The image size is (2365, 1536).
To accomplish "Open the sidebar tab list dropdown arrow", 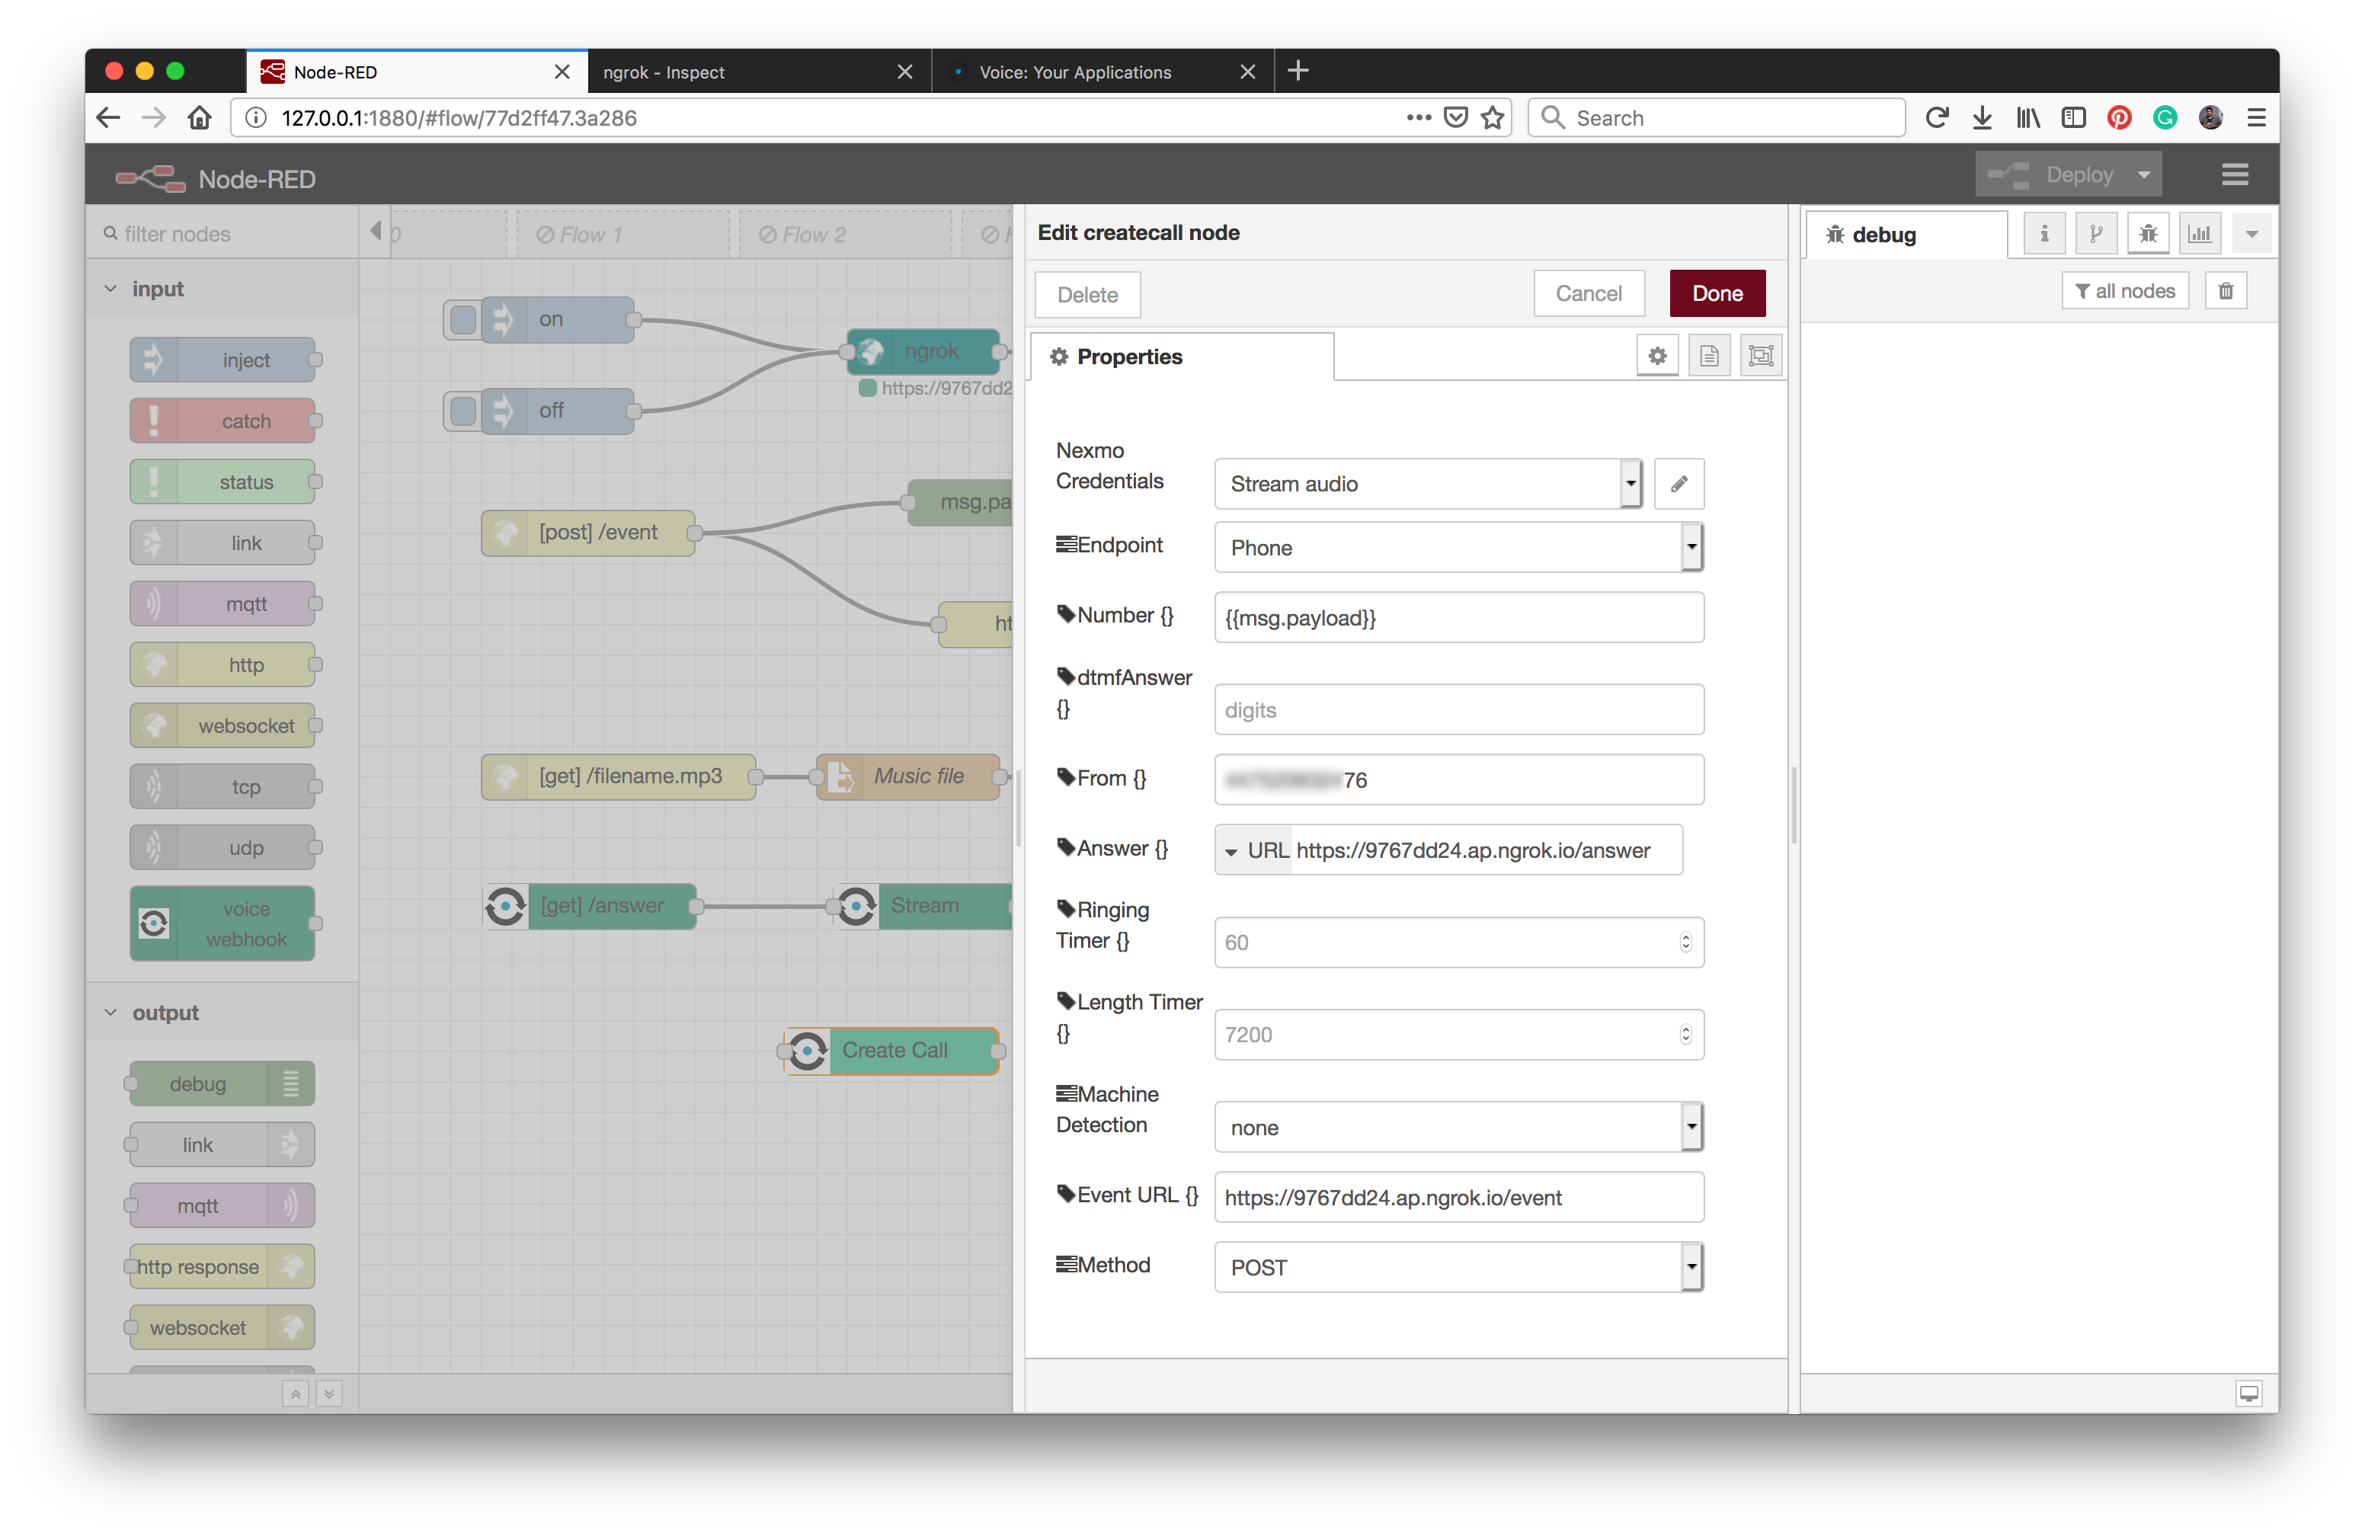I will point(2251,235).
